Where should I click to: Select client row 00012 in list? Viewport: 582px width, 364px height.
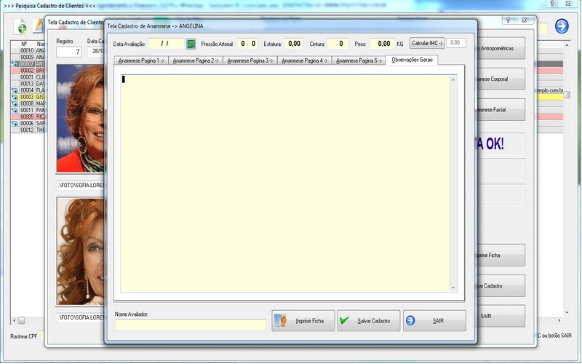(28, 130)
